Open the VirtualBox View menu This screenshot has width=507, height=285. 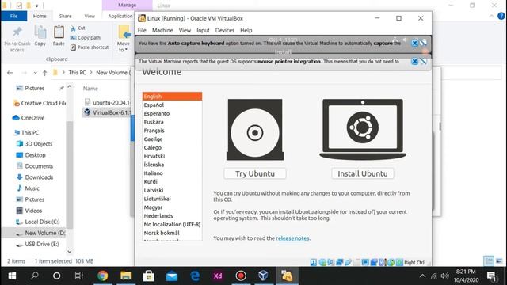(185, 30)
